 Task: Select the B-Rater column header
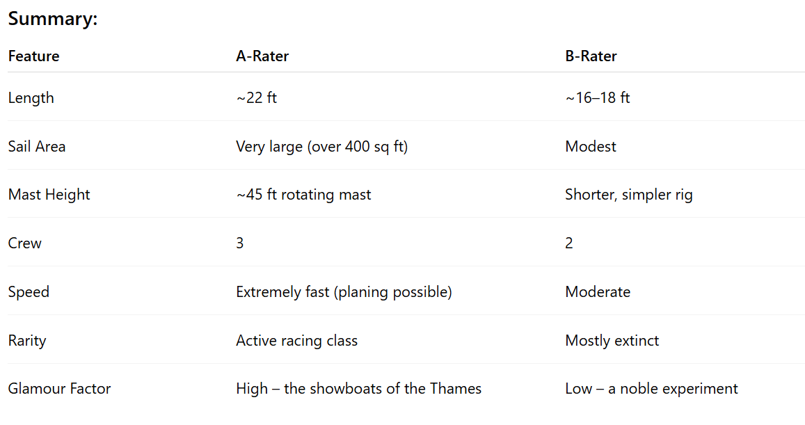[591, 56]
